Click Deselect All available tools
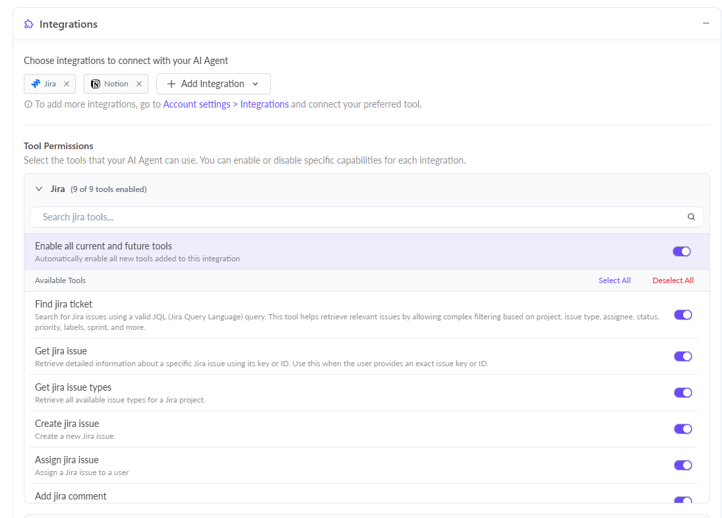The height and width of the screenshot is (518, 722). pos(673,280)
